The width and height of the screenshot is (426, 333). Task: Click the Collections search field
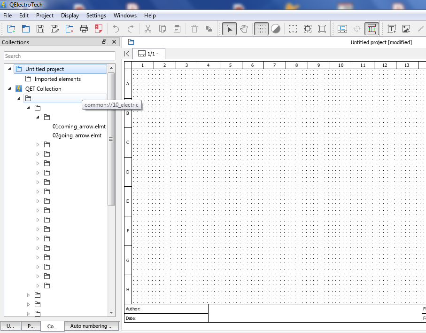pyautogui.click(x=59, y=56)
